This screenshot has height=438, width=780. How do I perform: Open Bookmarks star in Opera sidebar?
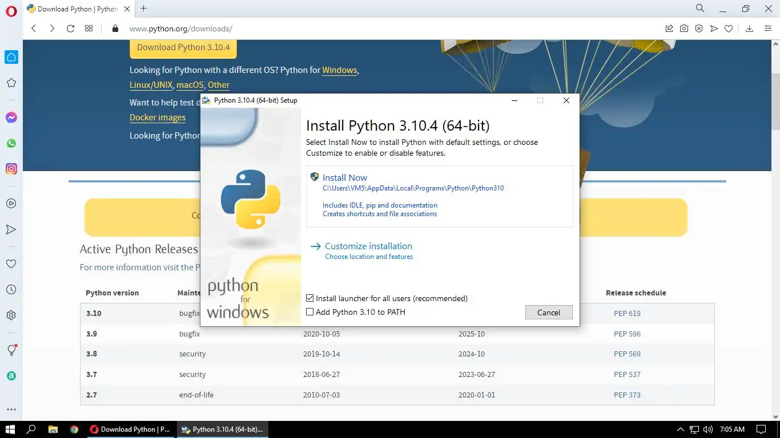coord(11,83)
